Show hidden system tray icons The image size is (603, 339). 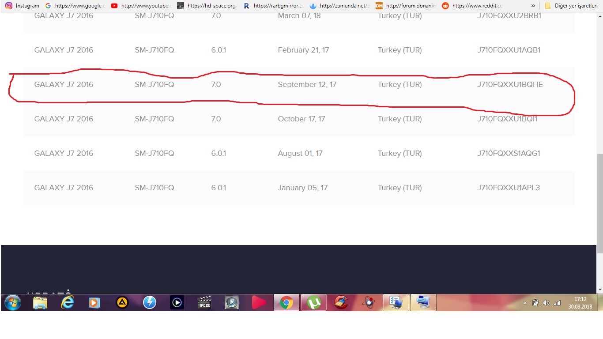click(x=525, y=303)
